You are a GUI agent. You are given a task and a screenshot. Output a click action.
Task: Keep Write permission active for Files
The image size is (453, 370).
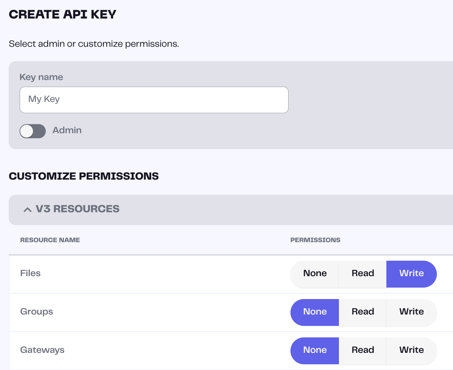(411, 273)
